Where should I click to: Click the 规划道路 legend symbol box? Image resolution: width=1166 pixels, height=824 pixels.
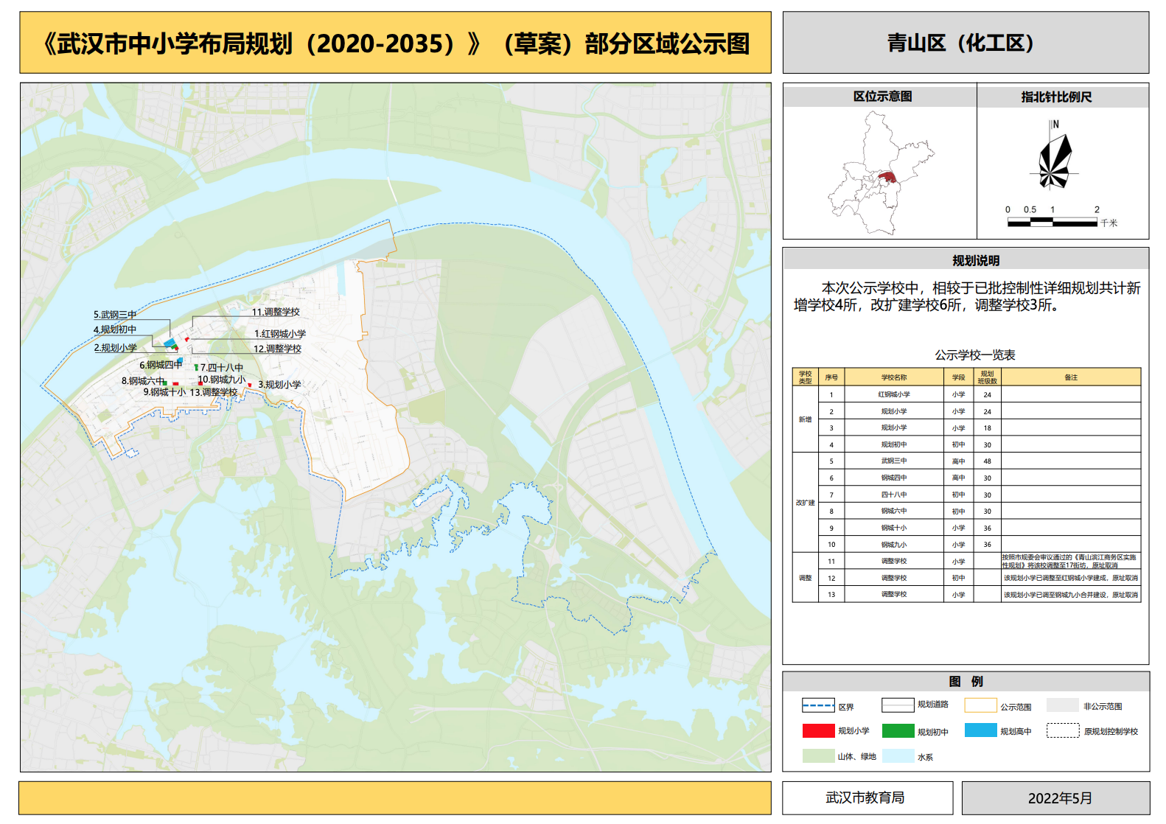point(898,705)
